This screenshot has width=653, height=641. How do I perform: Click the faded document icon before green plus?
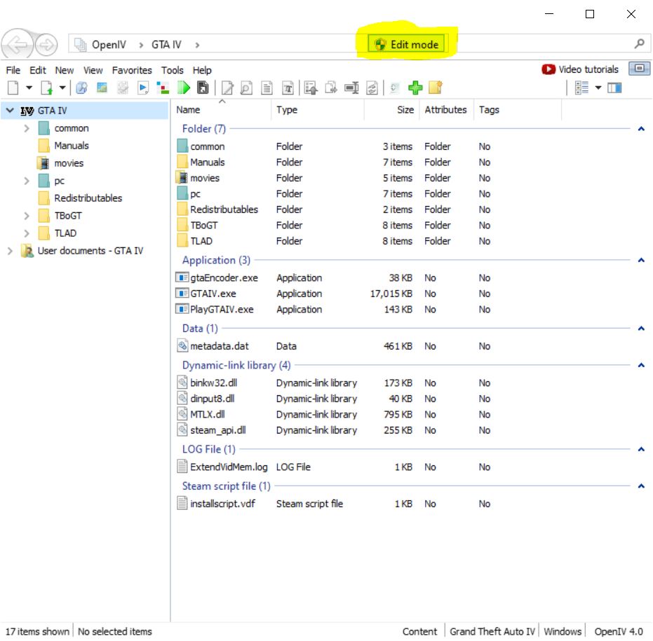click(395, 88)
